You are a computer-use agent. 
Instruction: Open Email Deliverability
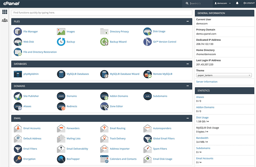(77, 149)
